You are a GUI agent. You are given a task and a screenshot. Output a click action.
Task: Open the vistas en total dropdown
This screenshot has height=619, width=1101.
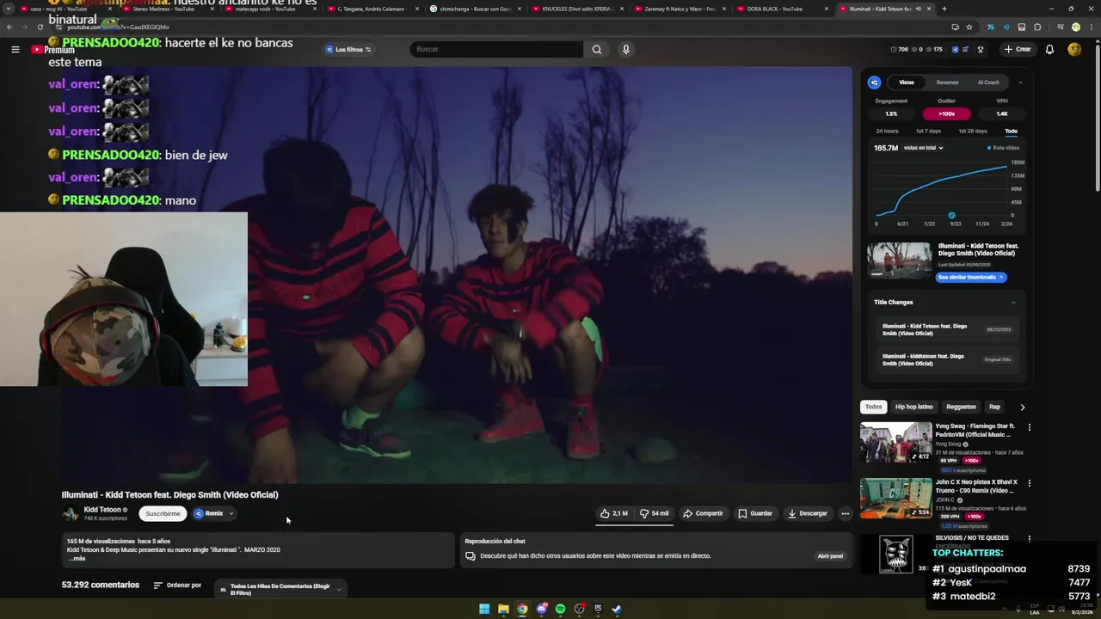coord(923,148)
